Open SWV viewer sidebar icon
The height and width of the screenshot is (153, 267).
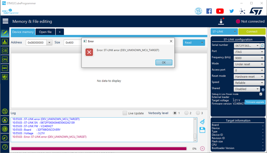(x=5, y=68)
